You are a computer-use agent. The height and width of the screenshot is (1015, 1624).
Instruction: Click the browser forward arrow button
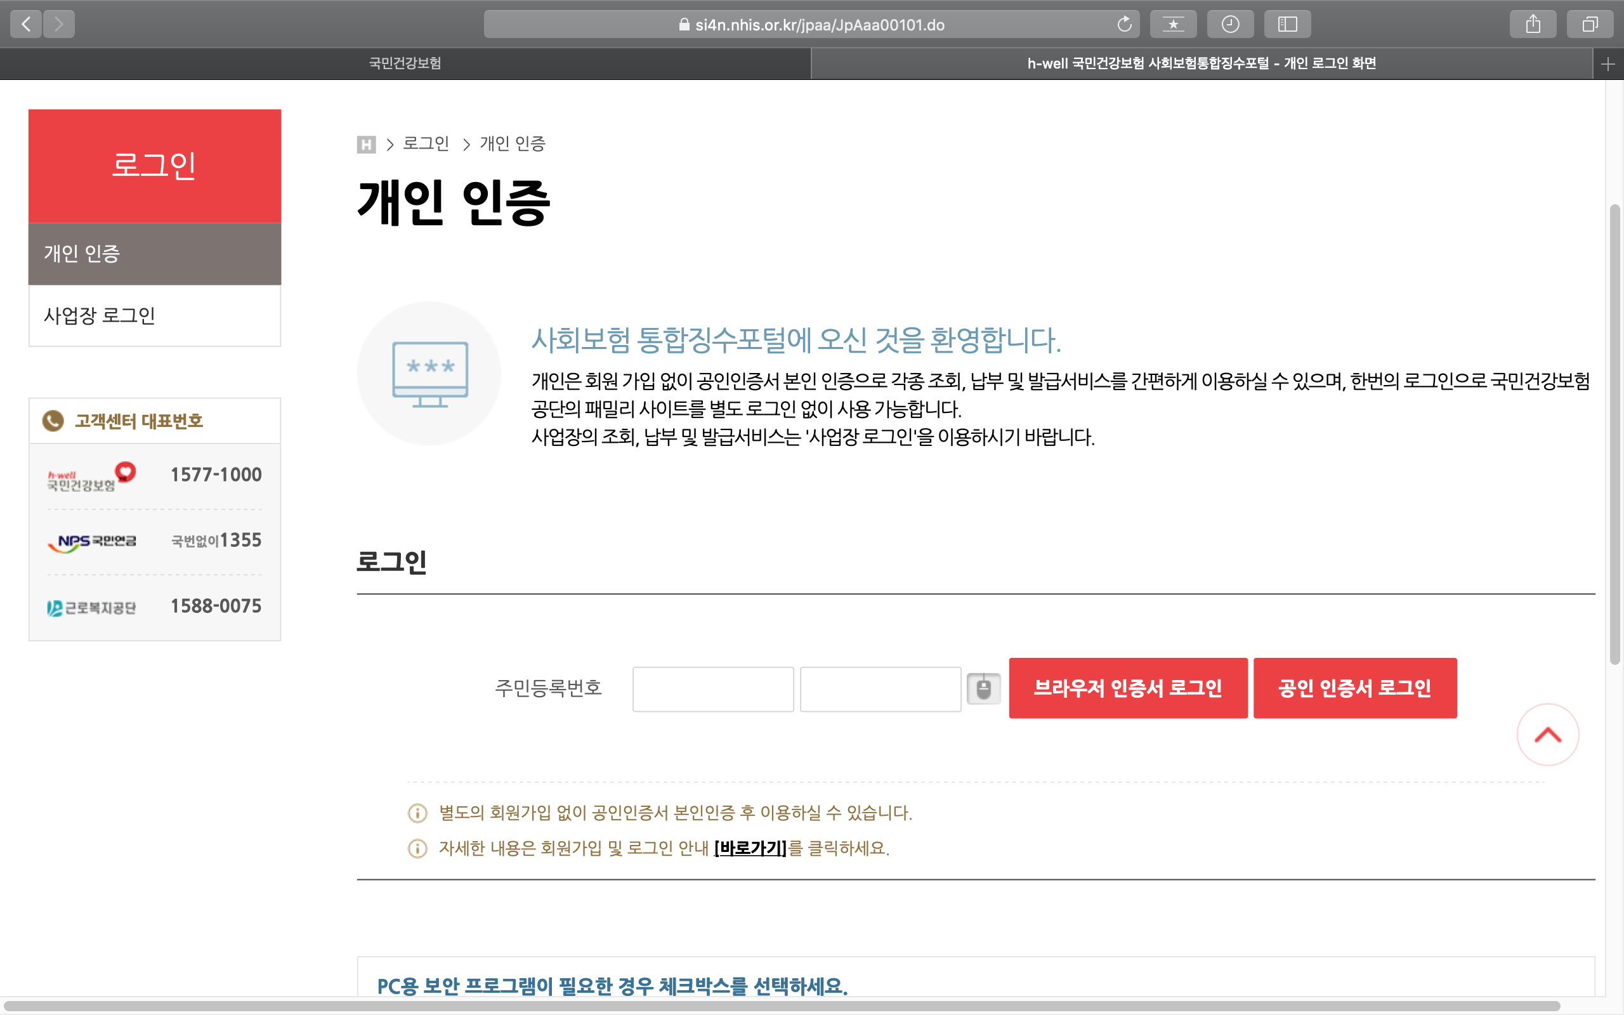coord(59,25)
